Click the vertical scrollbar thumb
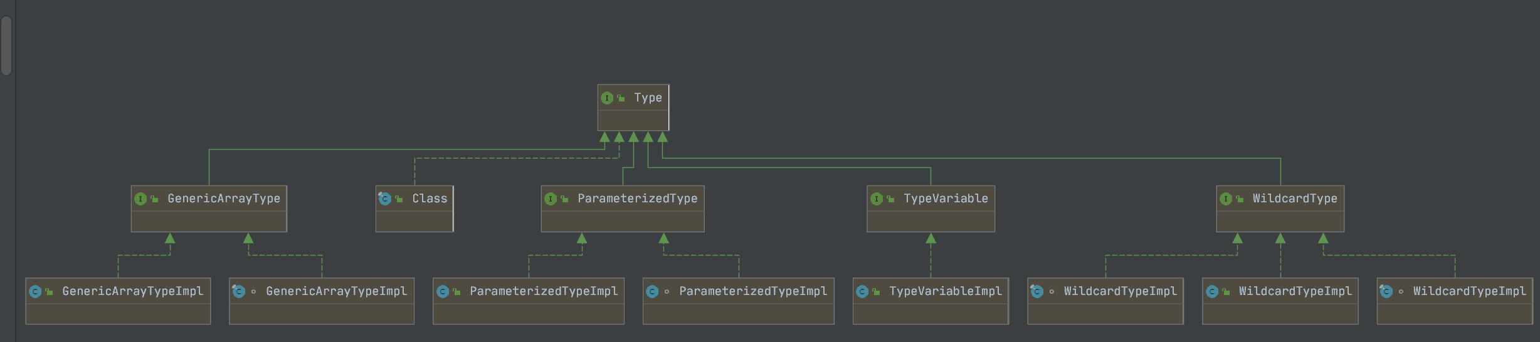 pyautogui.click(x=6, y=45)
